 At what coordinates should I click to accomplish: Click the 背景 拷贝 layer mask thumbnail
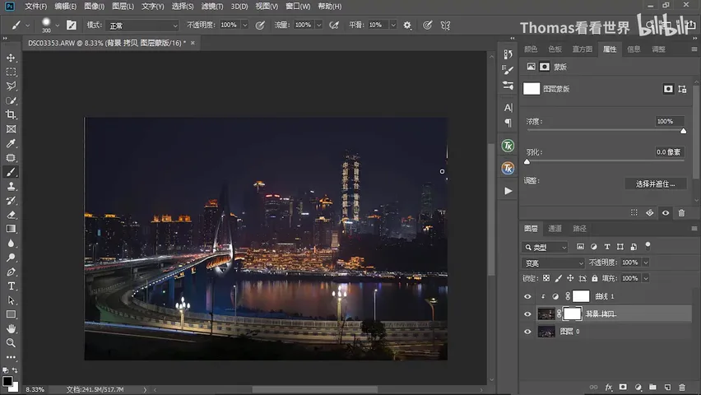tap(572, 314)
